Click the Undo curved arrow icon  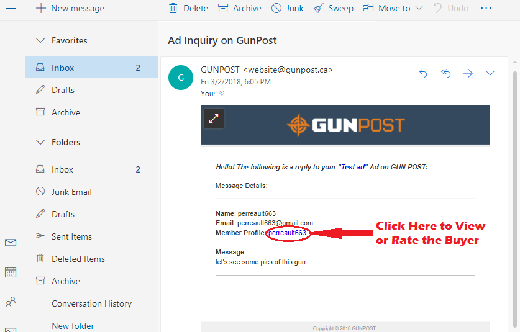[438, 8]
